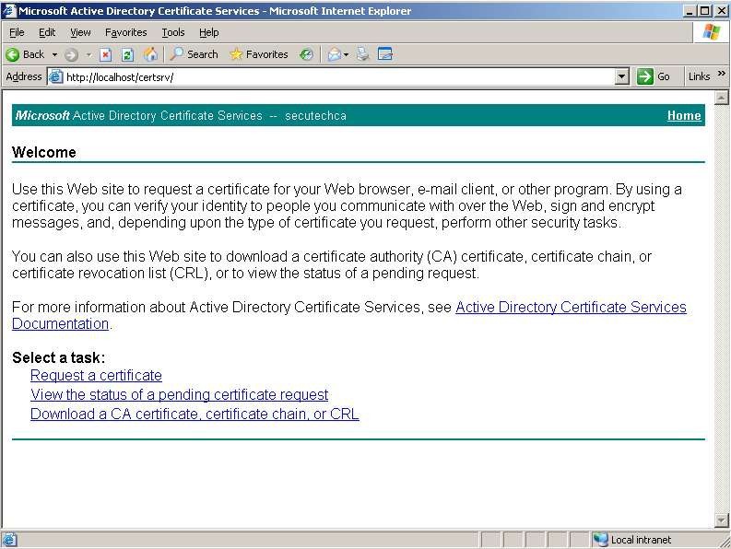This screenshot has height=549, width=731.
Task: Click the Welcome heading text
Action: (x=44, y=152)
